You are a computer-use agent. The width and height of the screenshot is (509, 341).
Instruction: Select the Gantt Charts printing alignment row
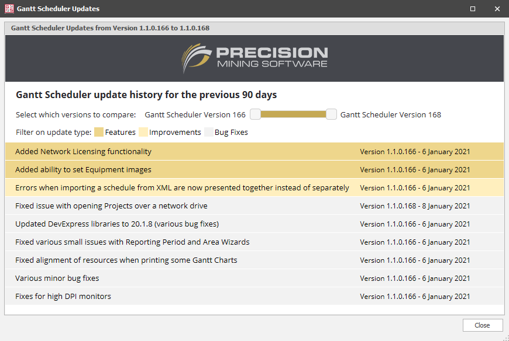coord(254,260)
